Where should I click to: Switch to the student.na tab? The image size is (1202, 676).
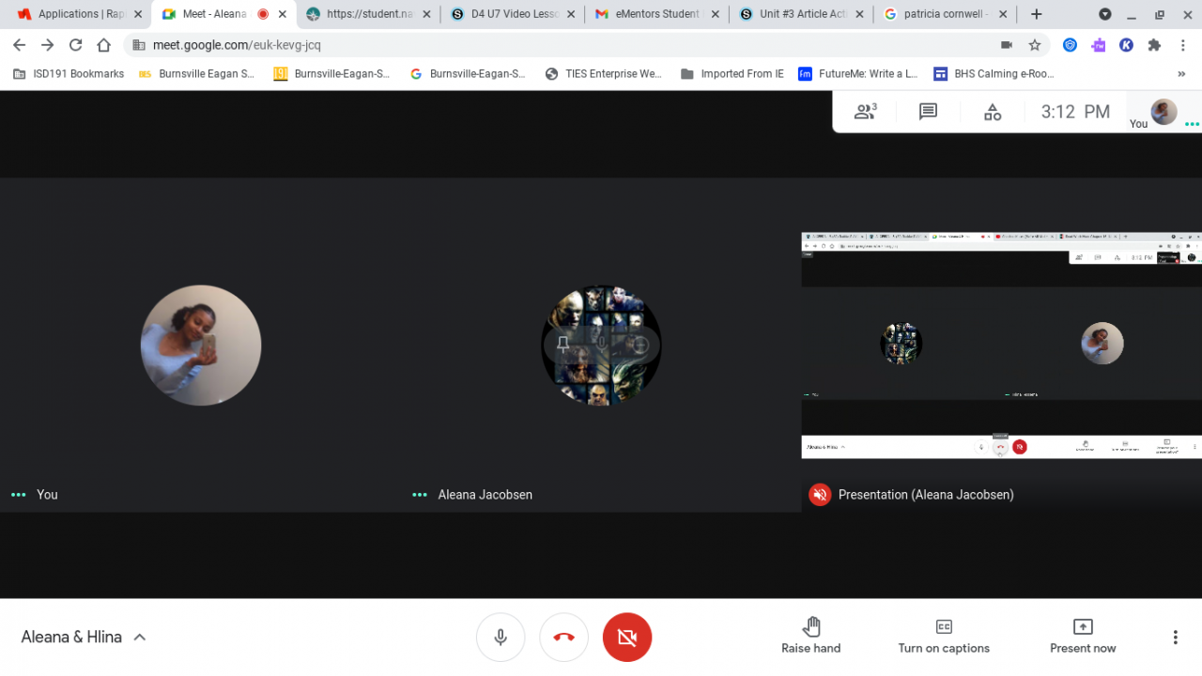(367, 14)
